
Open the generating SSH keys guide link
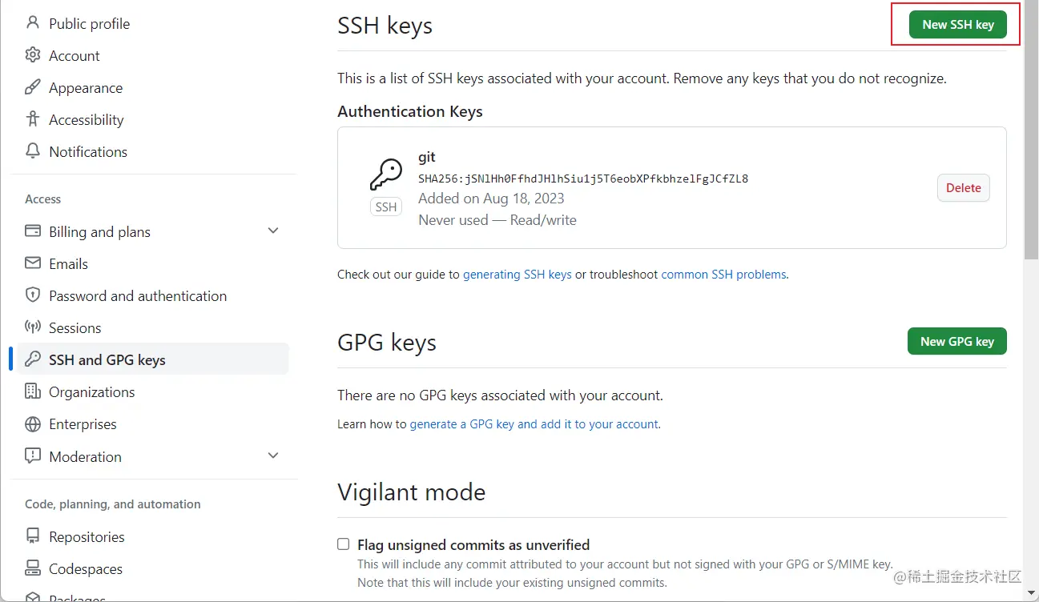[x=517, y=274]
